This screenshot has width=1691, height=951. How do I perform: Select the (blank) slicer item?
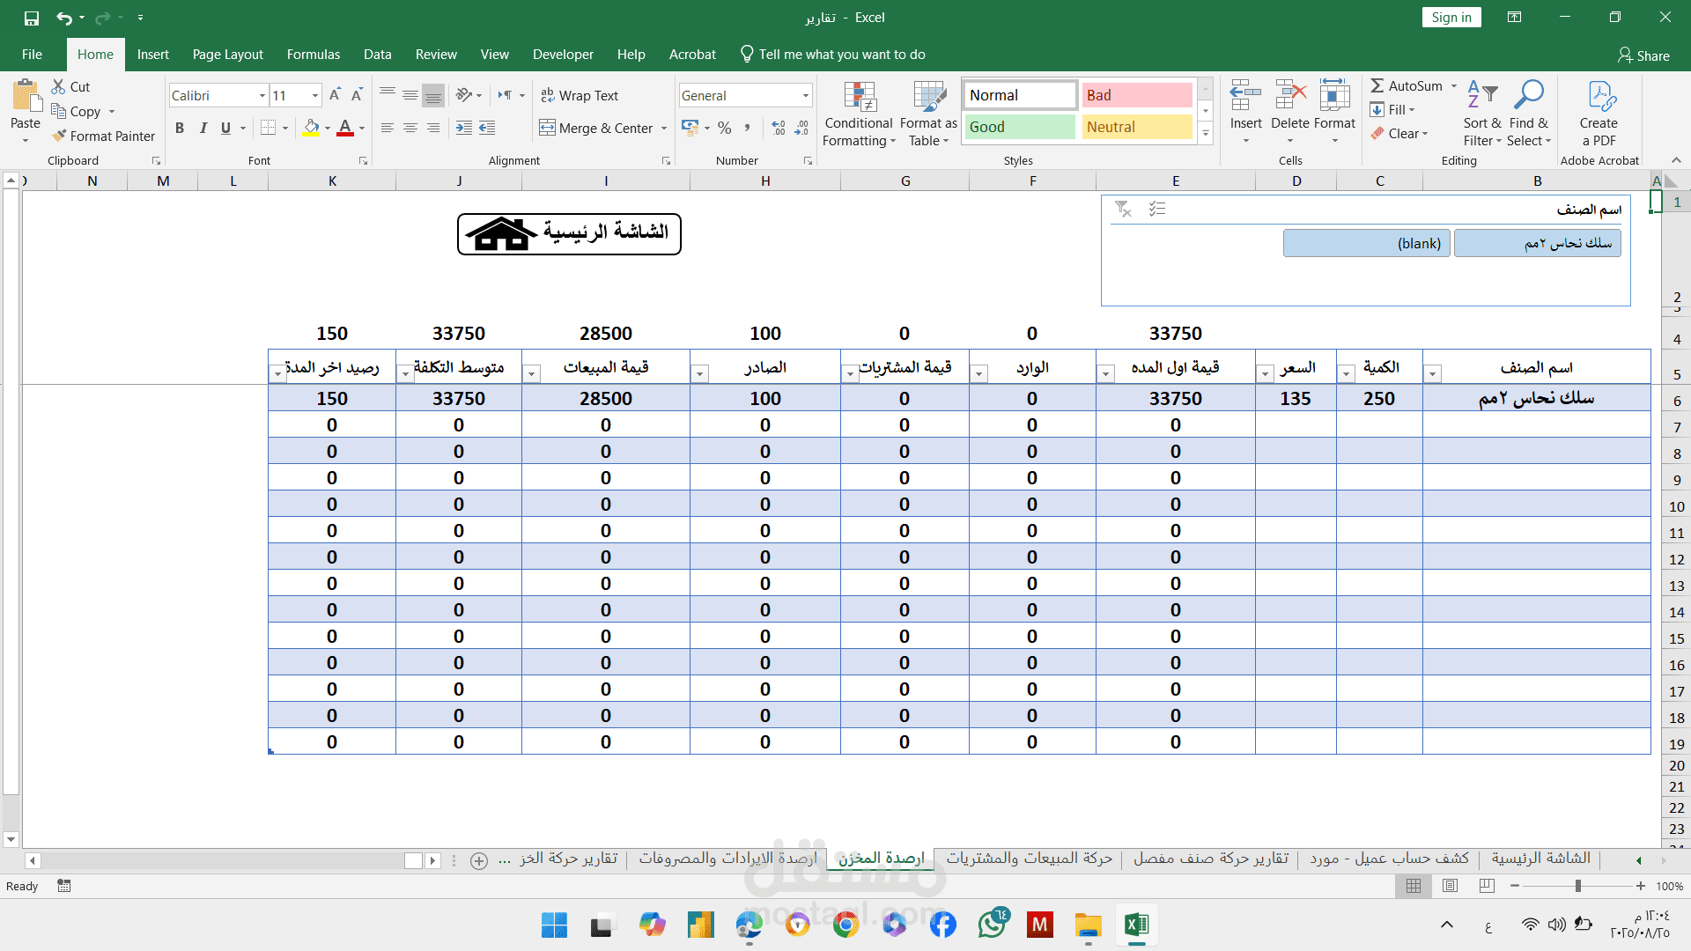[1366, 243]
